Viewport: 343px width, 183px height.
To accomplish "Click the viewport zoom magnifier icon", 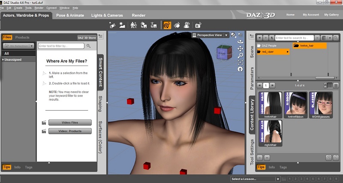I will [240, 56].
